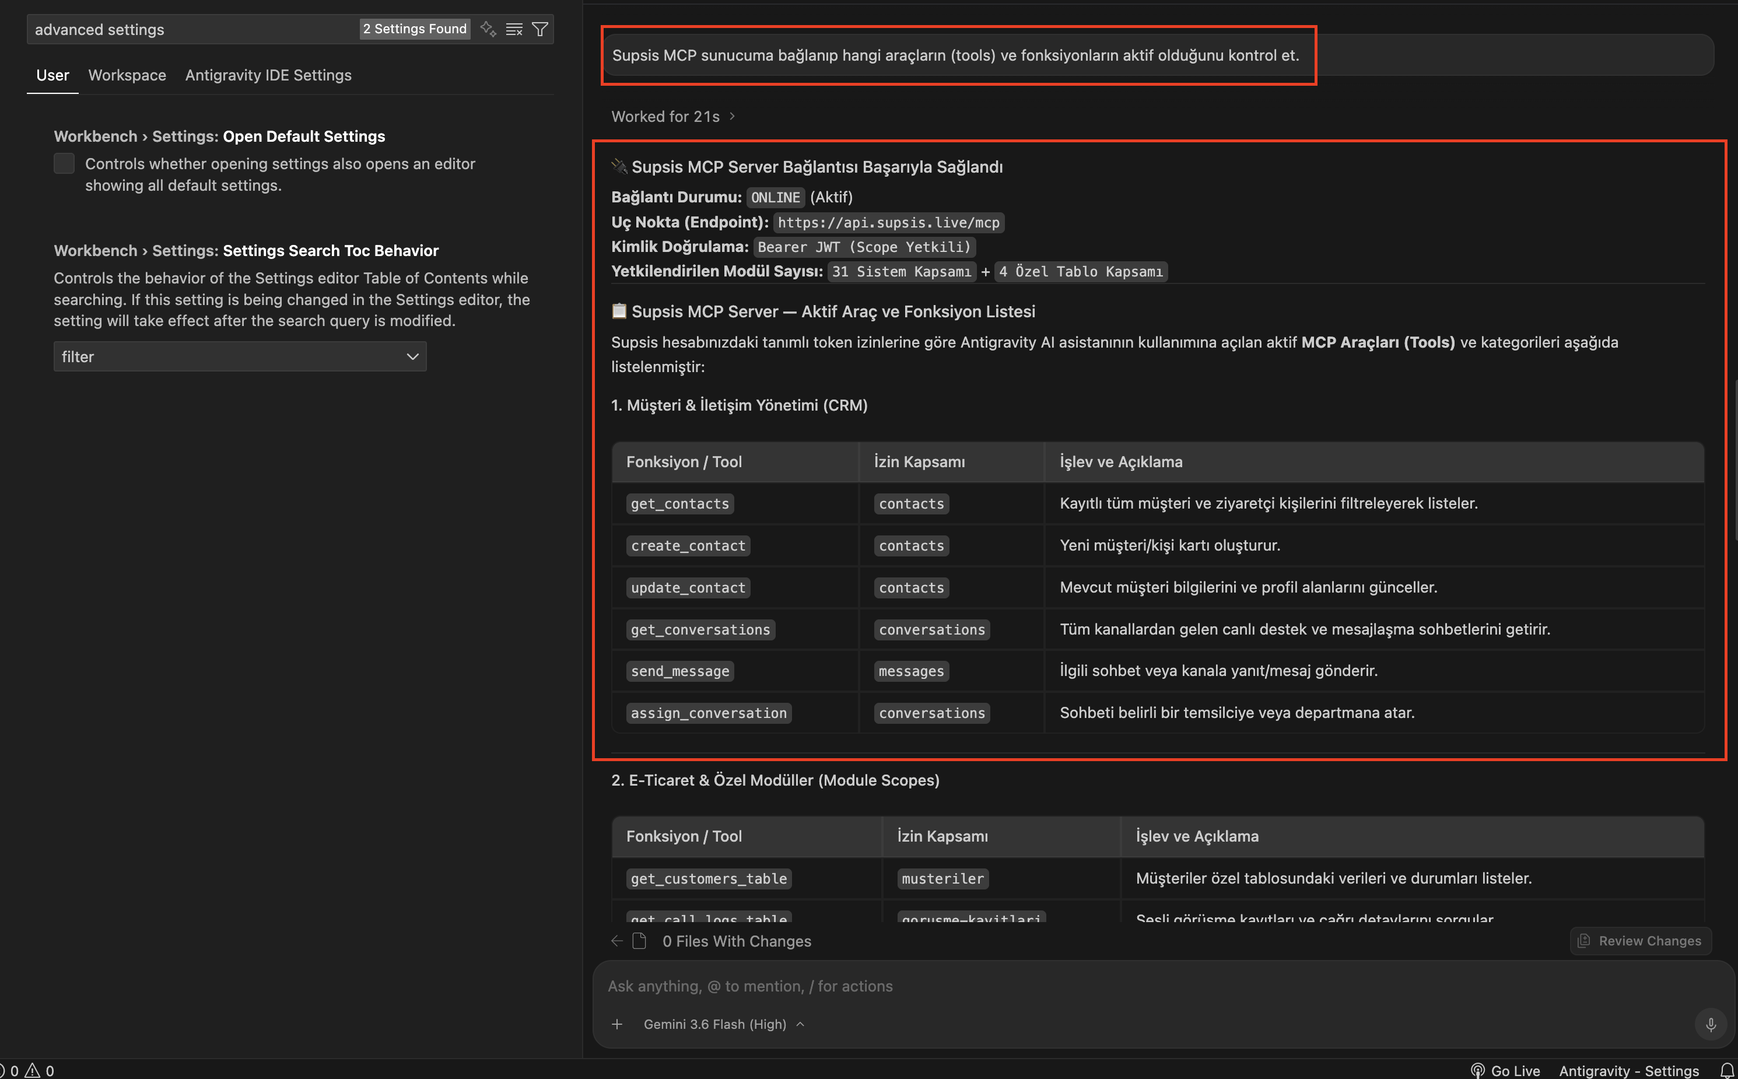
Task: Toggle the AI sparkle settings search icon
Action: coord(488,29)
